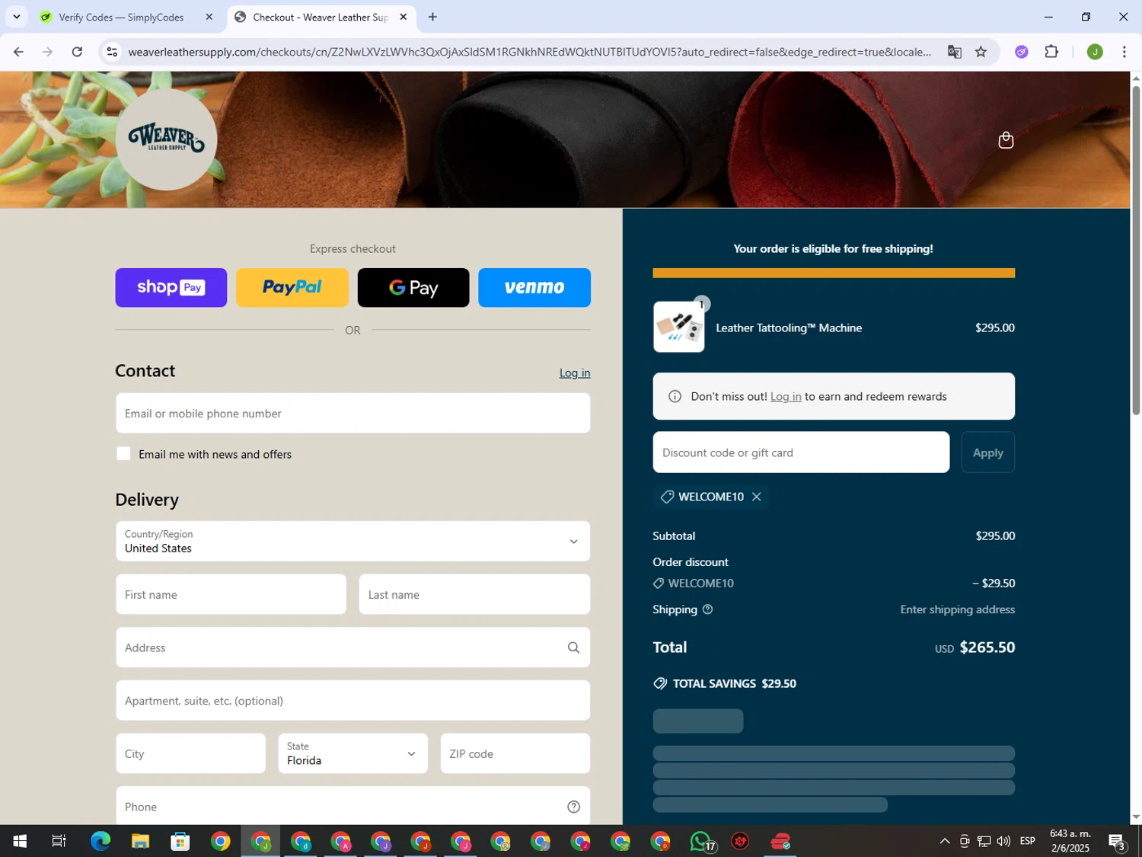Switch to Verify Codes SimplyCodes tab
The height and width of the screenshot is (857, 1142).
pos(121,17)
